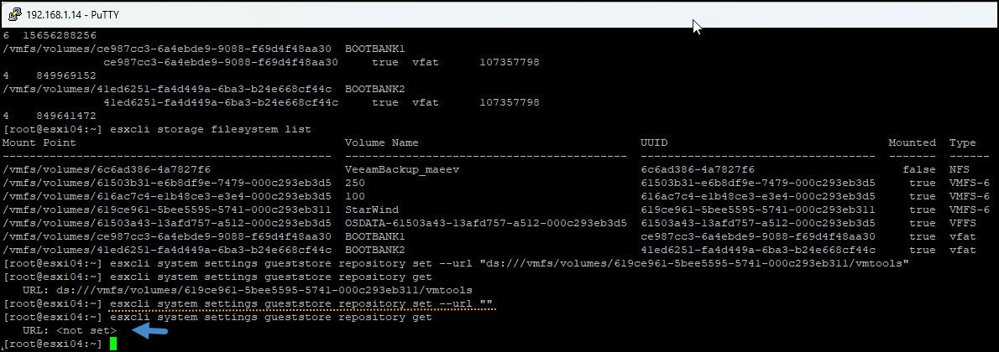The width and height of the screenshot is (999, 352).
Task: Click BOOTBANK2 in the filesystem list table
Action: point(375,250)
